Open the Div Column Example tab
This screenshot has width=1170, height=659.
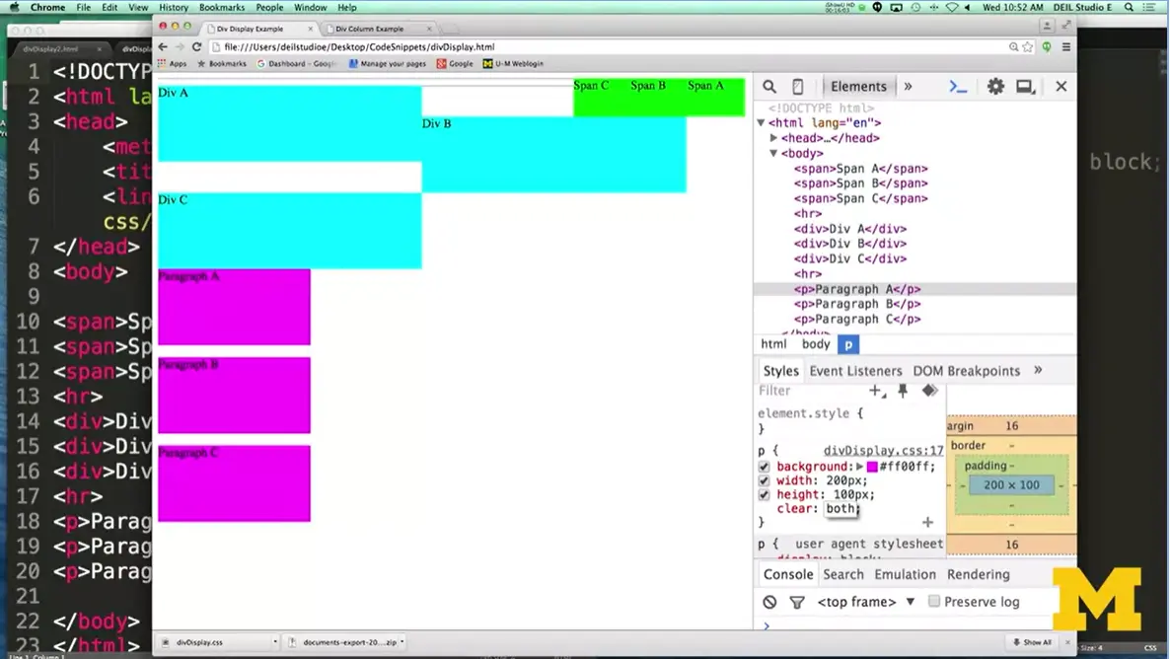[x=370, y=29]
